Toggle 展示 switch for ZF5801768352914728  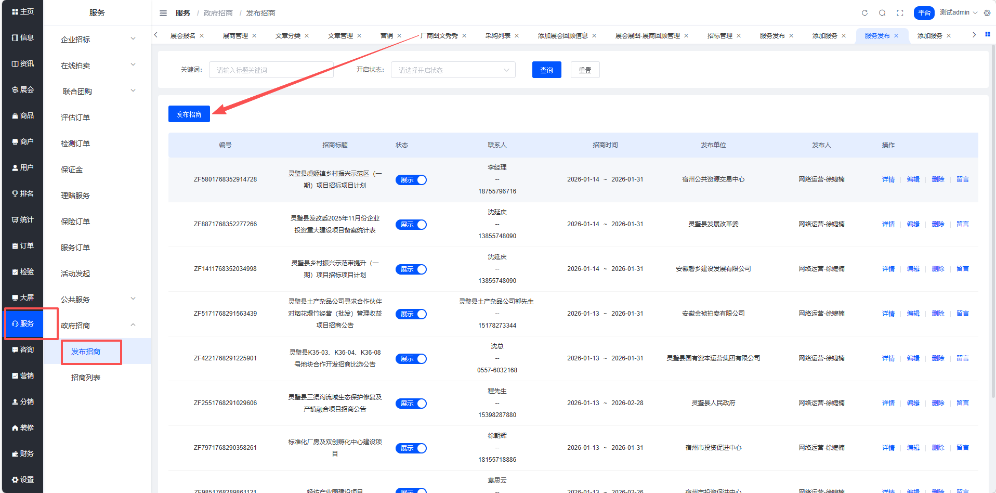point(411,180)
